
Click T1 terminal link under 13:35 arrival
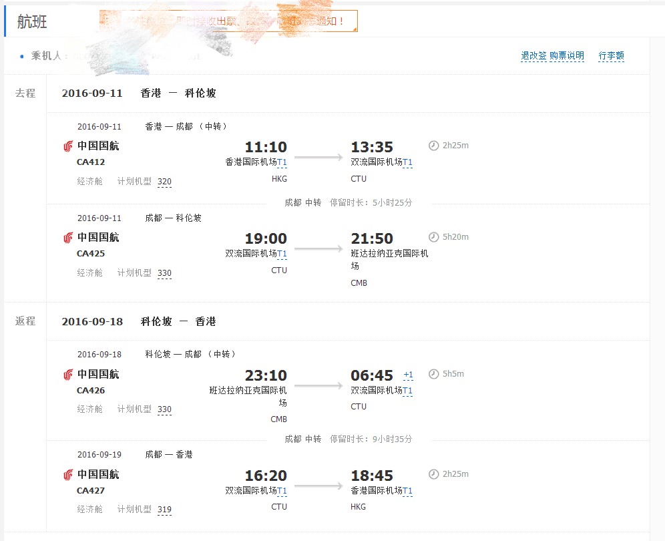tap(407, 162)
